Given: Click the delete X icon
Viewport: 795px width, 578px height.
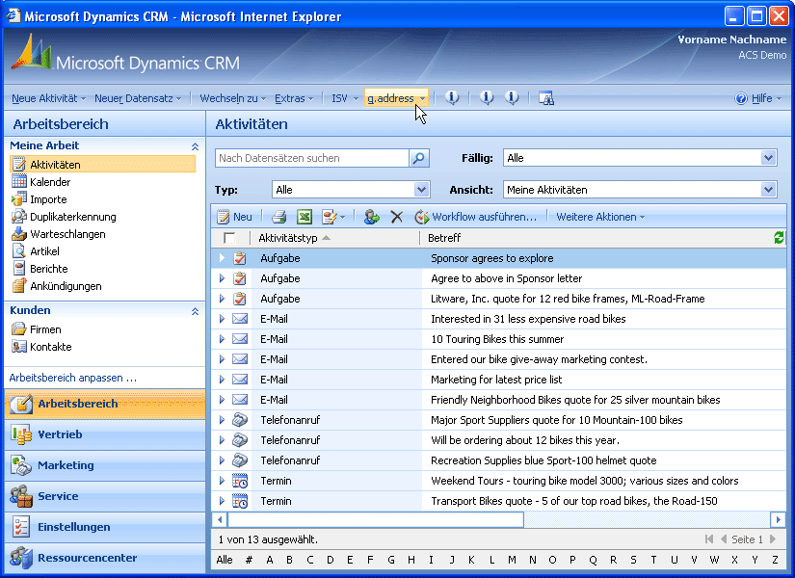Looking at the screenshot, I should click(396, 217).
